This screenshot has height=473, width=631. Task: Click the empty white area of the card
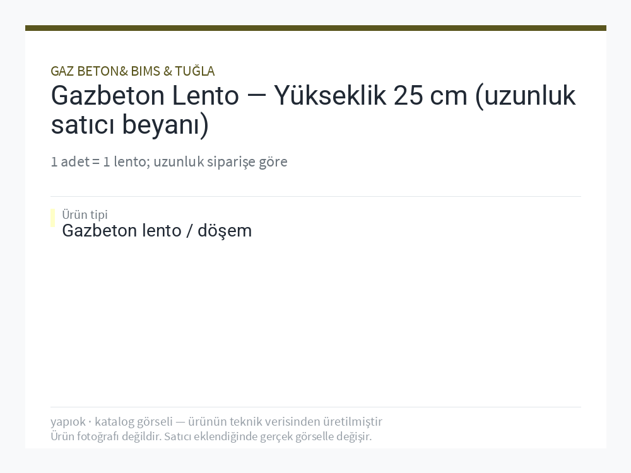coord(315,322)
